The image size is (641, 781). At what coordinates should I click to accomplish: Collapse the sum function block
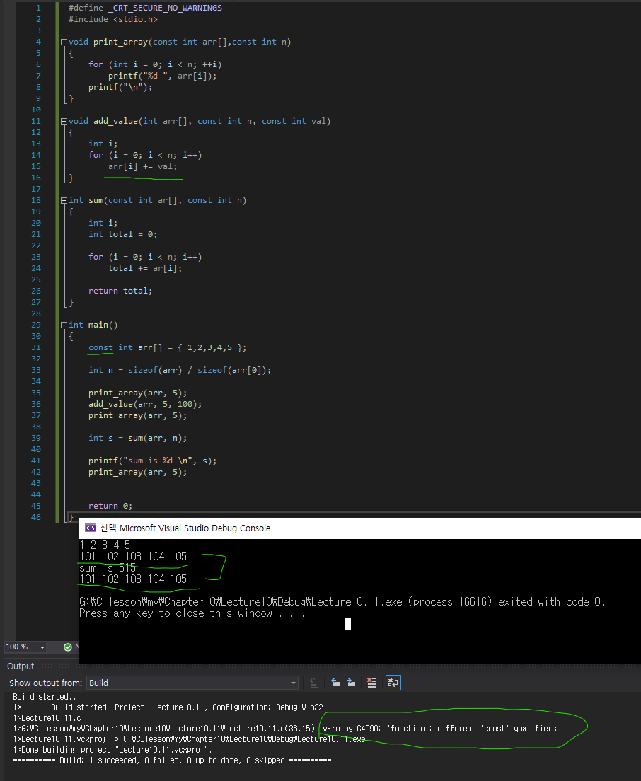[x=64, y=201]
